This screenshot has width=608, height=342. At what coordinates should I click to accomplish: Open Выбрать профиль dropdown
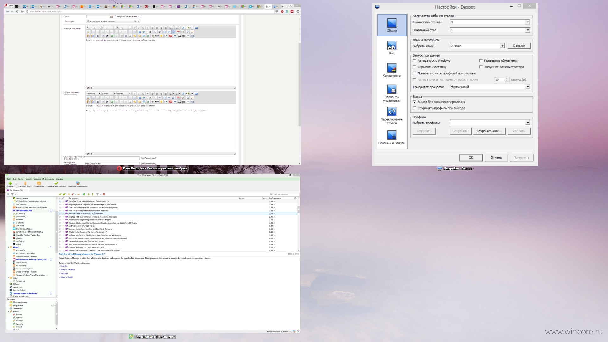click(490, 123)
